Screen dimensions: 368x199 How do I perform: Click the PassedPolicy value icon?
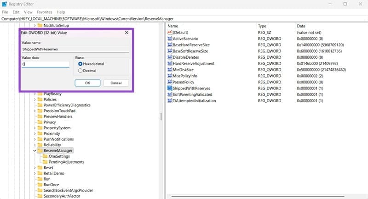(169, 82)
